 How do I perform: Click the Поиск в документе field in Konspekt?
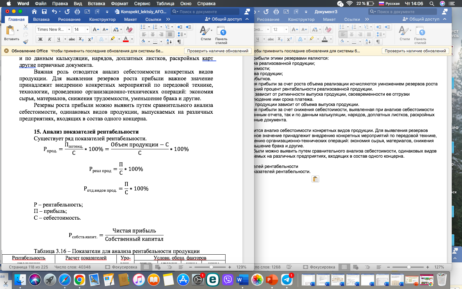point(205,12)
